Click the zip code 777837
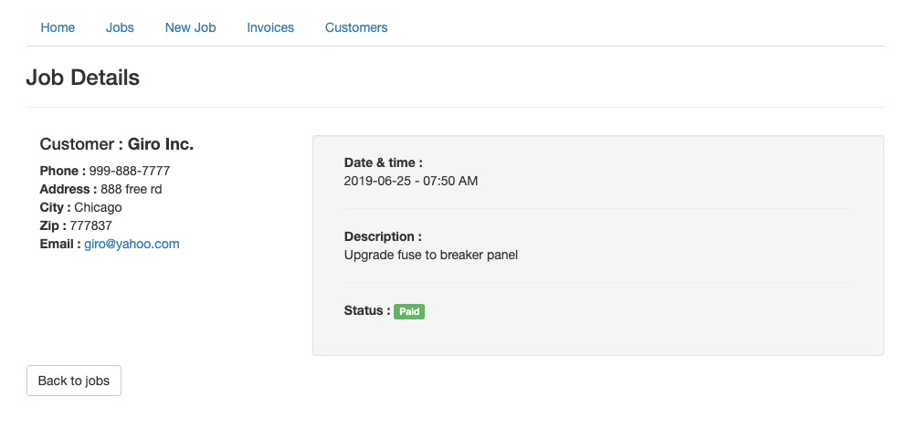The image size is (918, 439). pos(90,225)
